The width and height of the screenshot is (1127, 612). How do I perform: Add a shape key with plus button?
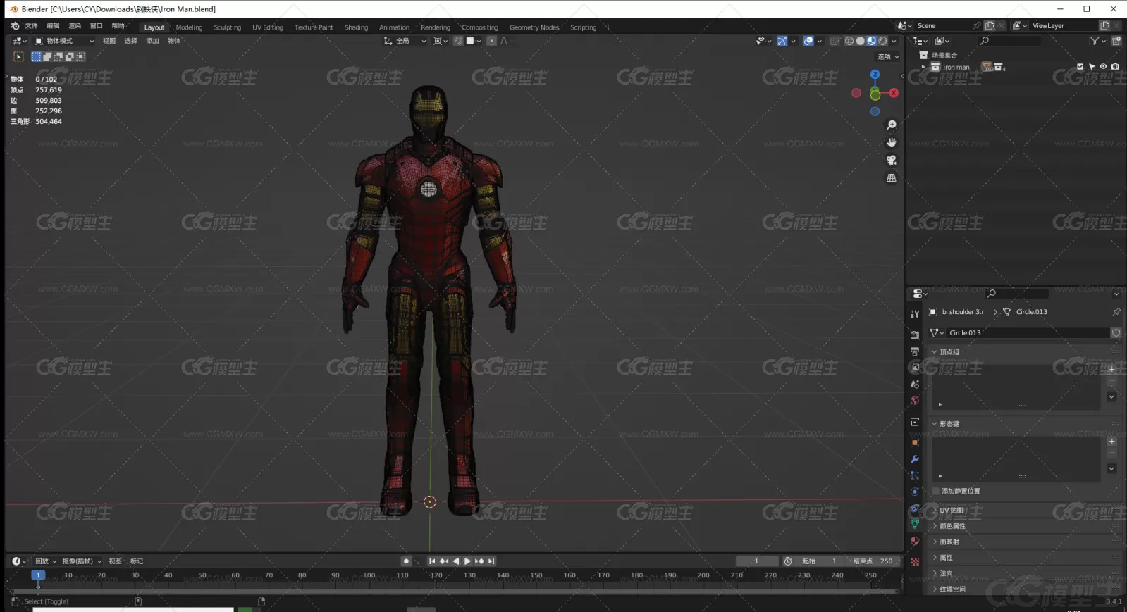coord(1111,442)
